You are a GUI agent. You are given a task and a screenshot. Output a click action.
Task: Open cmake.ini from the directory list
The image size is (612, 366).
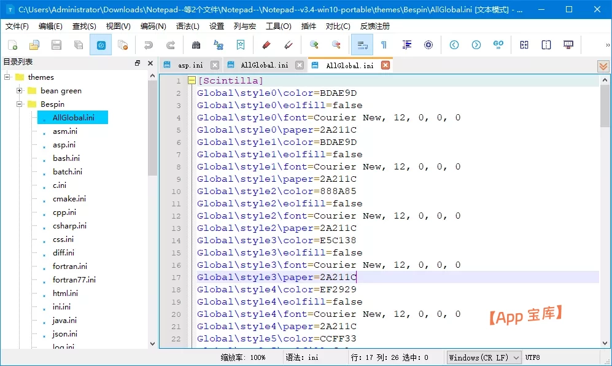69,199
